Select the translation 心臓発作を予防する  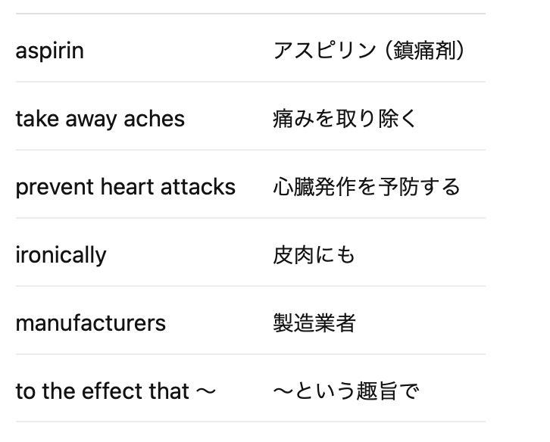click(x=367, y=186)
